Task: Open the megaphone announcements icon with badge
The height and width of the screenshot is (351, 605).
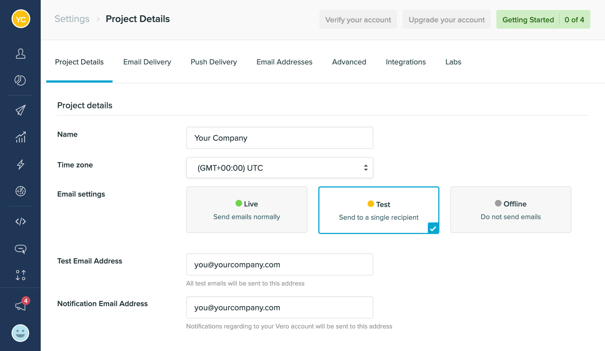Action: (20, 305)
